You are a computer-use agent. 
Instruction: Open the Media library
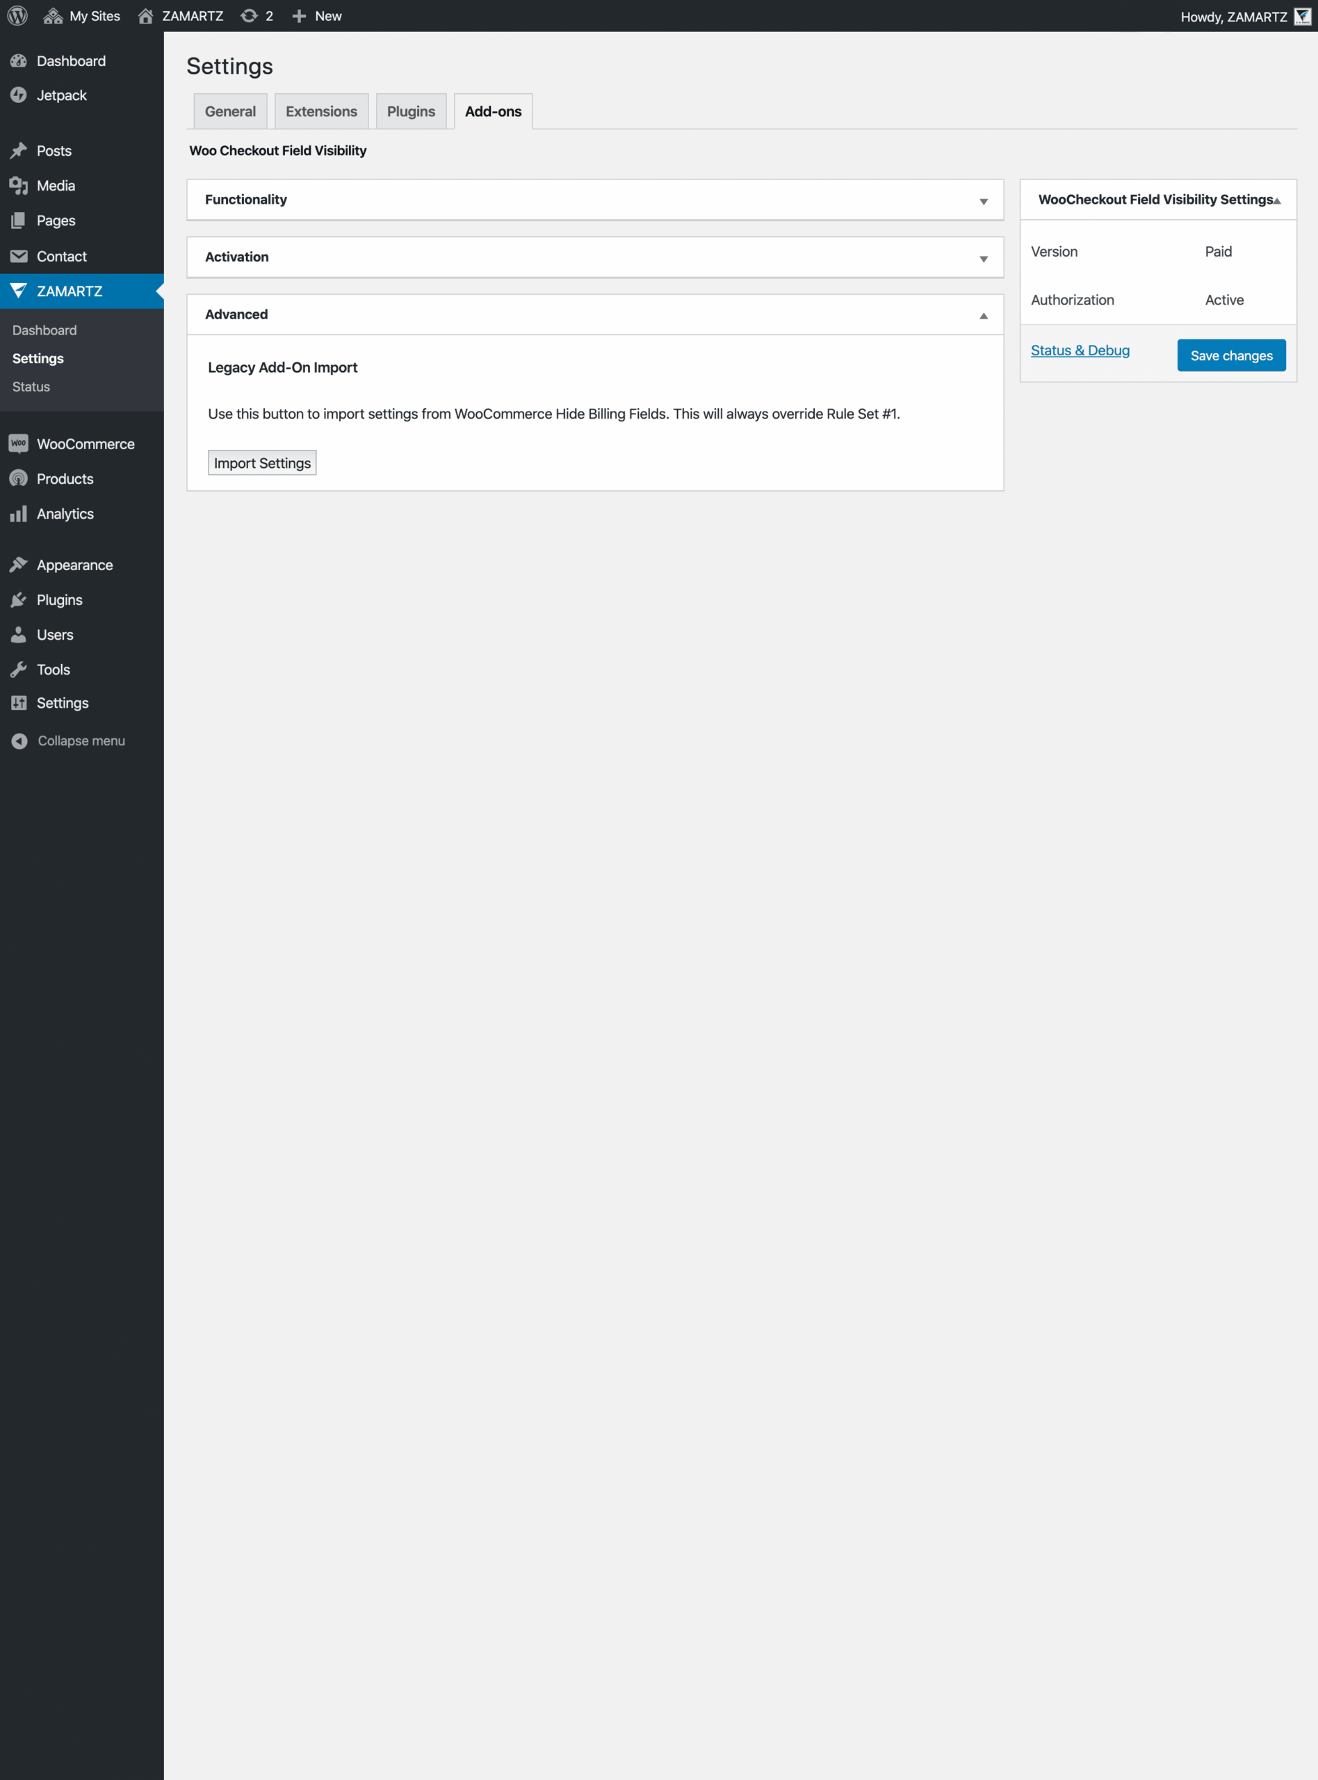tap(55, 185)
